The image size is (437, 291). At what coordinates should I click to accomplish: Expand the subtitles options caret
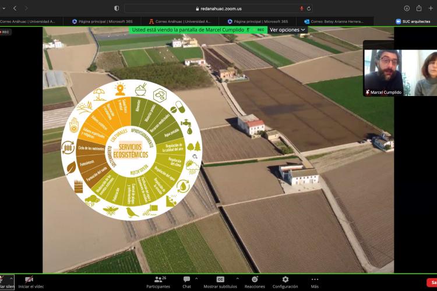[238, 278]
